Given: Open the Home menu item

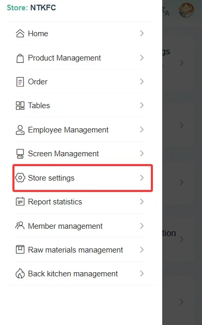Looking at the screenshot, I should pyautogui.click(x=81, y=33).
